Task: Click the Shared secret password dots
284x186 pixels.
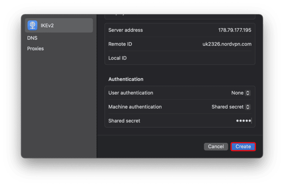Action: tap(243, 121)
